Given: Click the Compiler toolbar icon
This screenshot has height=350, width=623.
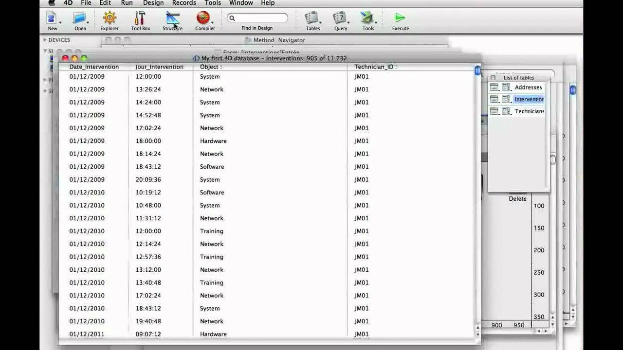Looking at the screenshot, I should (x=203, y=18).
